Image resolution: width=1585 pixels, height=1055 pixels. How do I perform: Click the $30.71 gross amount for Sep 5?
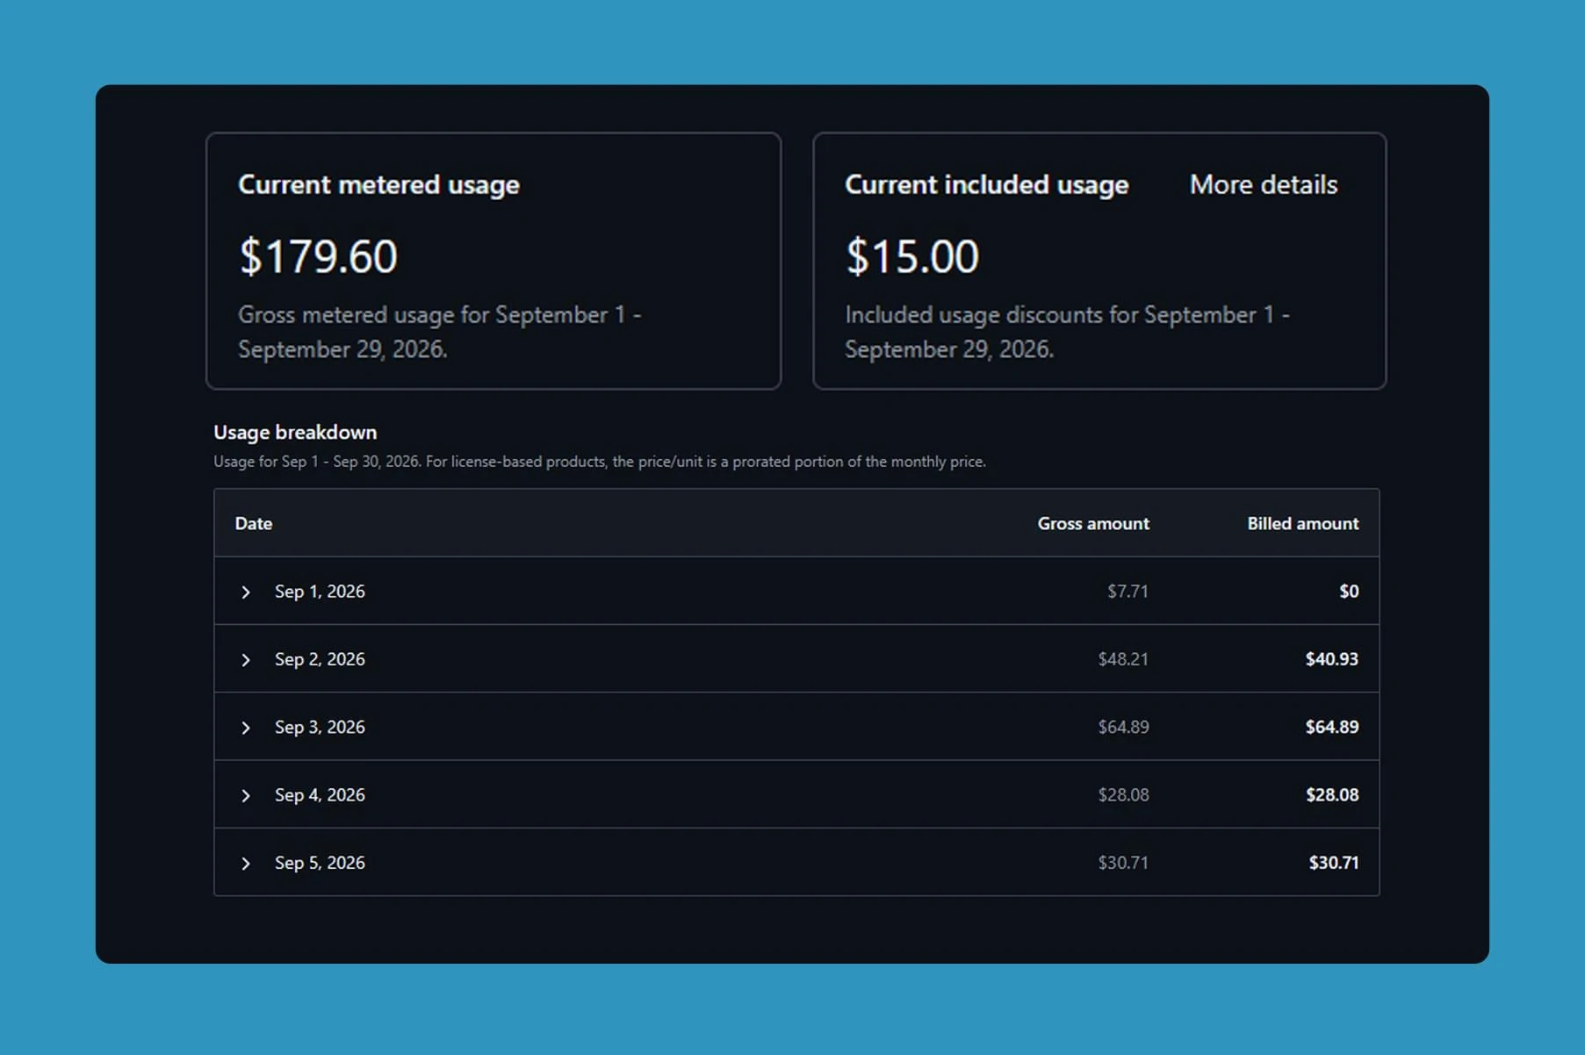point(1123,863)
